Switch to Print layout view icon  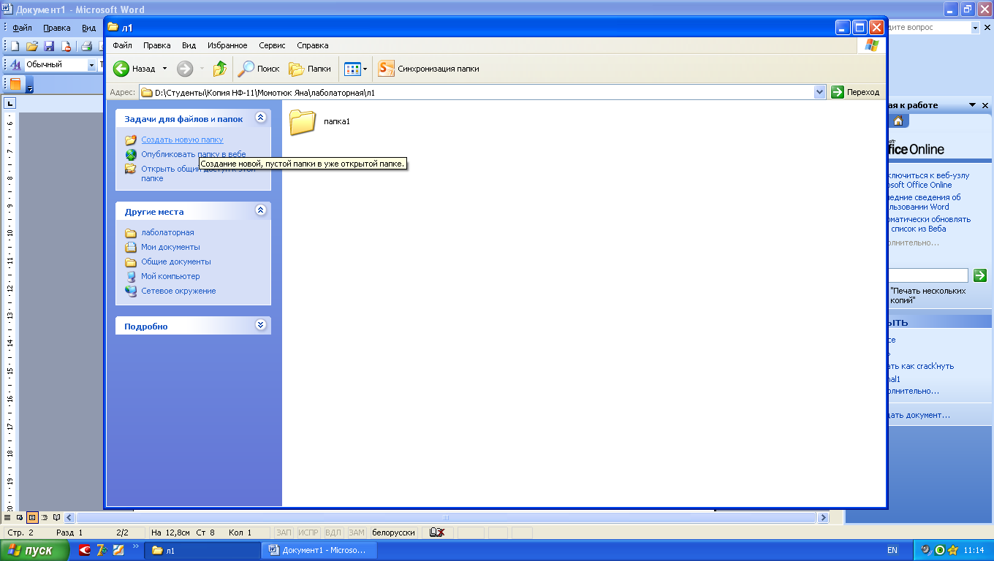(x=32, y=517)
